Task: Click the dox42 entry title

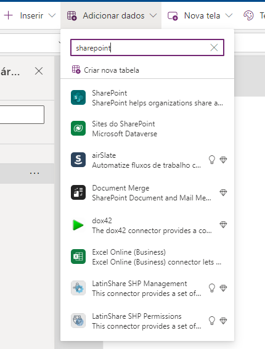Action: pyautogui.click(x=102, y=221)
